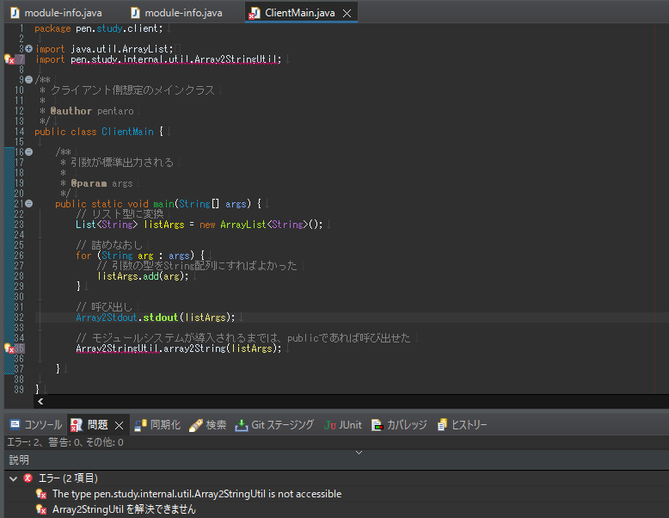The image size is (669, 518).
Task: Click line number 39 in the gutter
Action: [19, 390]
